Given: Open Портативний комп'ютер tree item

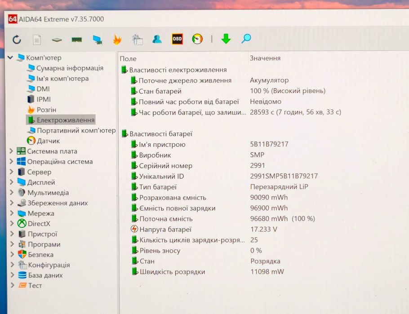Looking at the screenshot, I should 71,130.
